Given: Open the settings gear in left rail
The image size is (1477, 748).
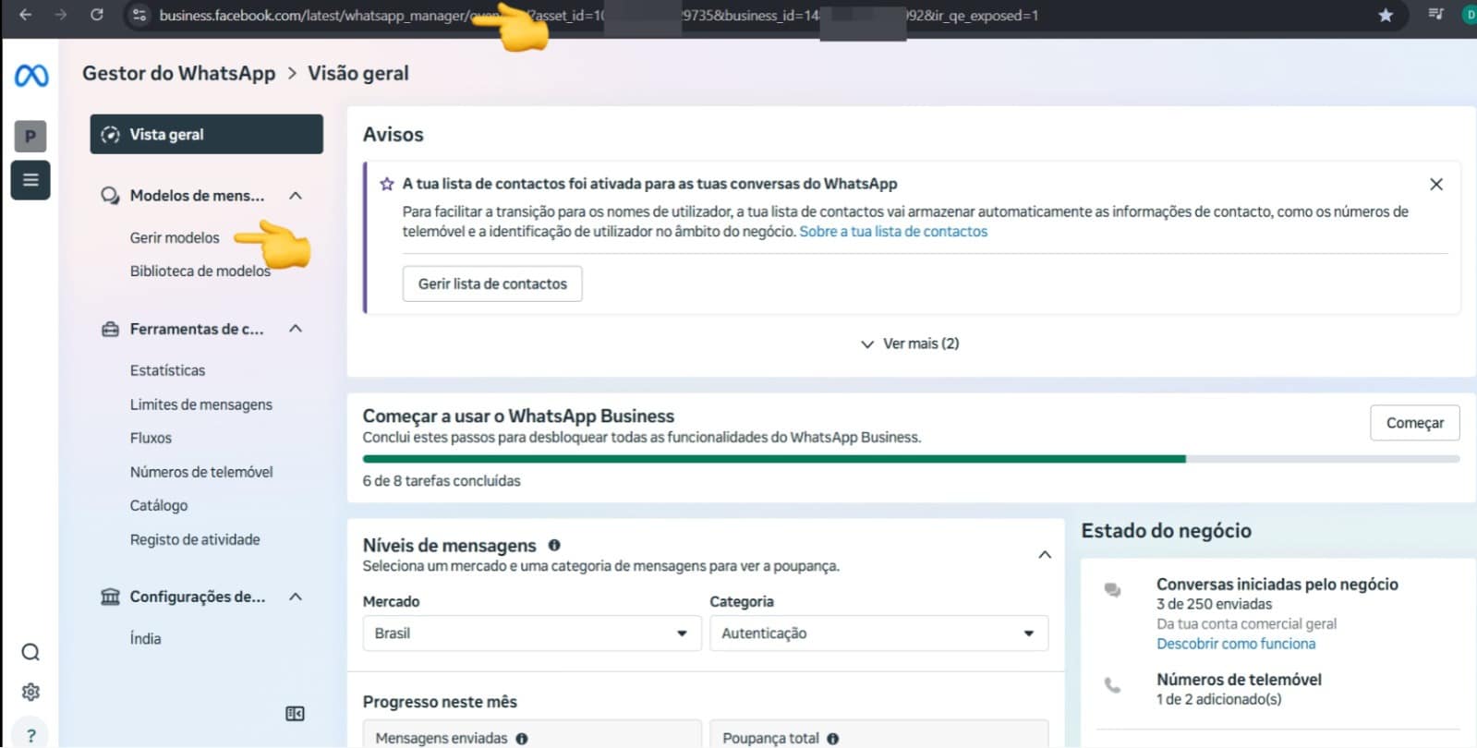Looking at the screenshot, I should pos(30,692).
